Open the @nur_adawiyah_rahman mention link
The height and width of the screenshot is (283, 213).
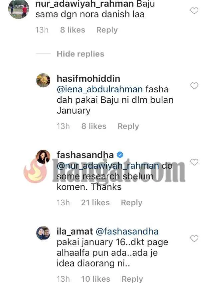click(108, 166)
